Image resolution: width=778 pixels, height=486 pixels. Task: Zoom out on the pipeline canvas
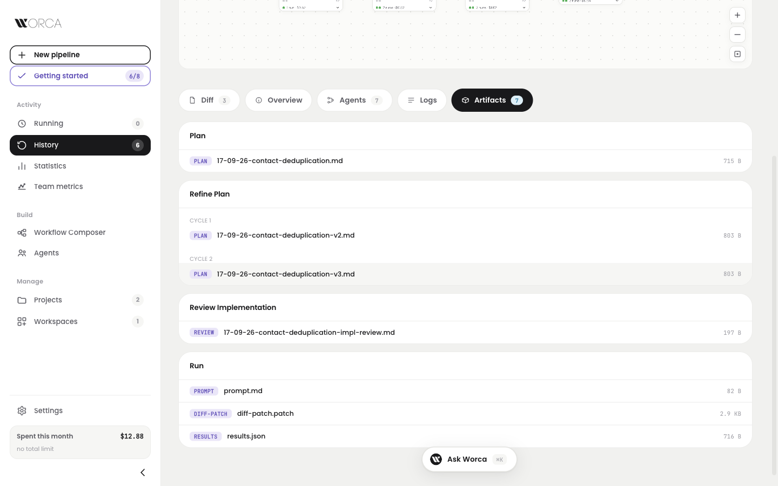[737, 35]
